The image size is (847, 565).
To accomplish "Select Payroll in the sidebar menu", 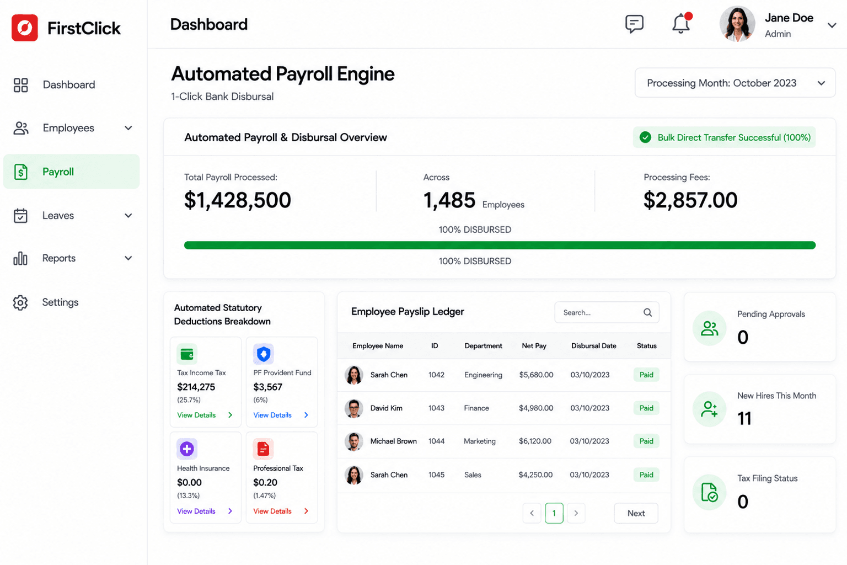I will [71, 172].
